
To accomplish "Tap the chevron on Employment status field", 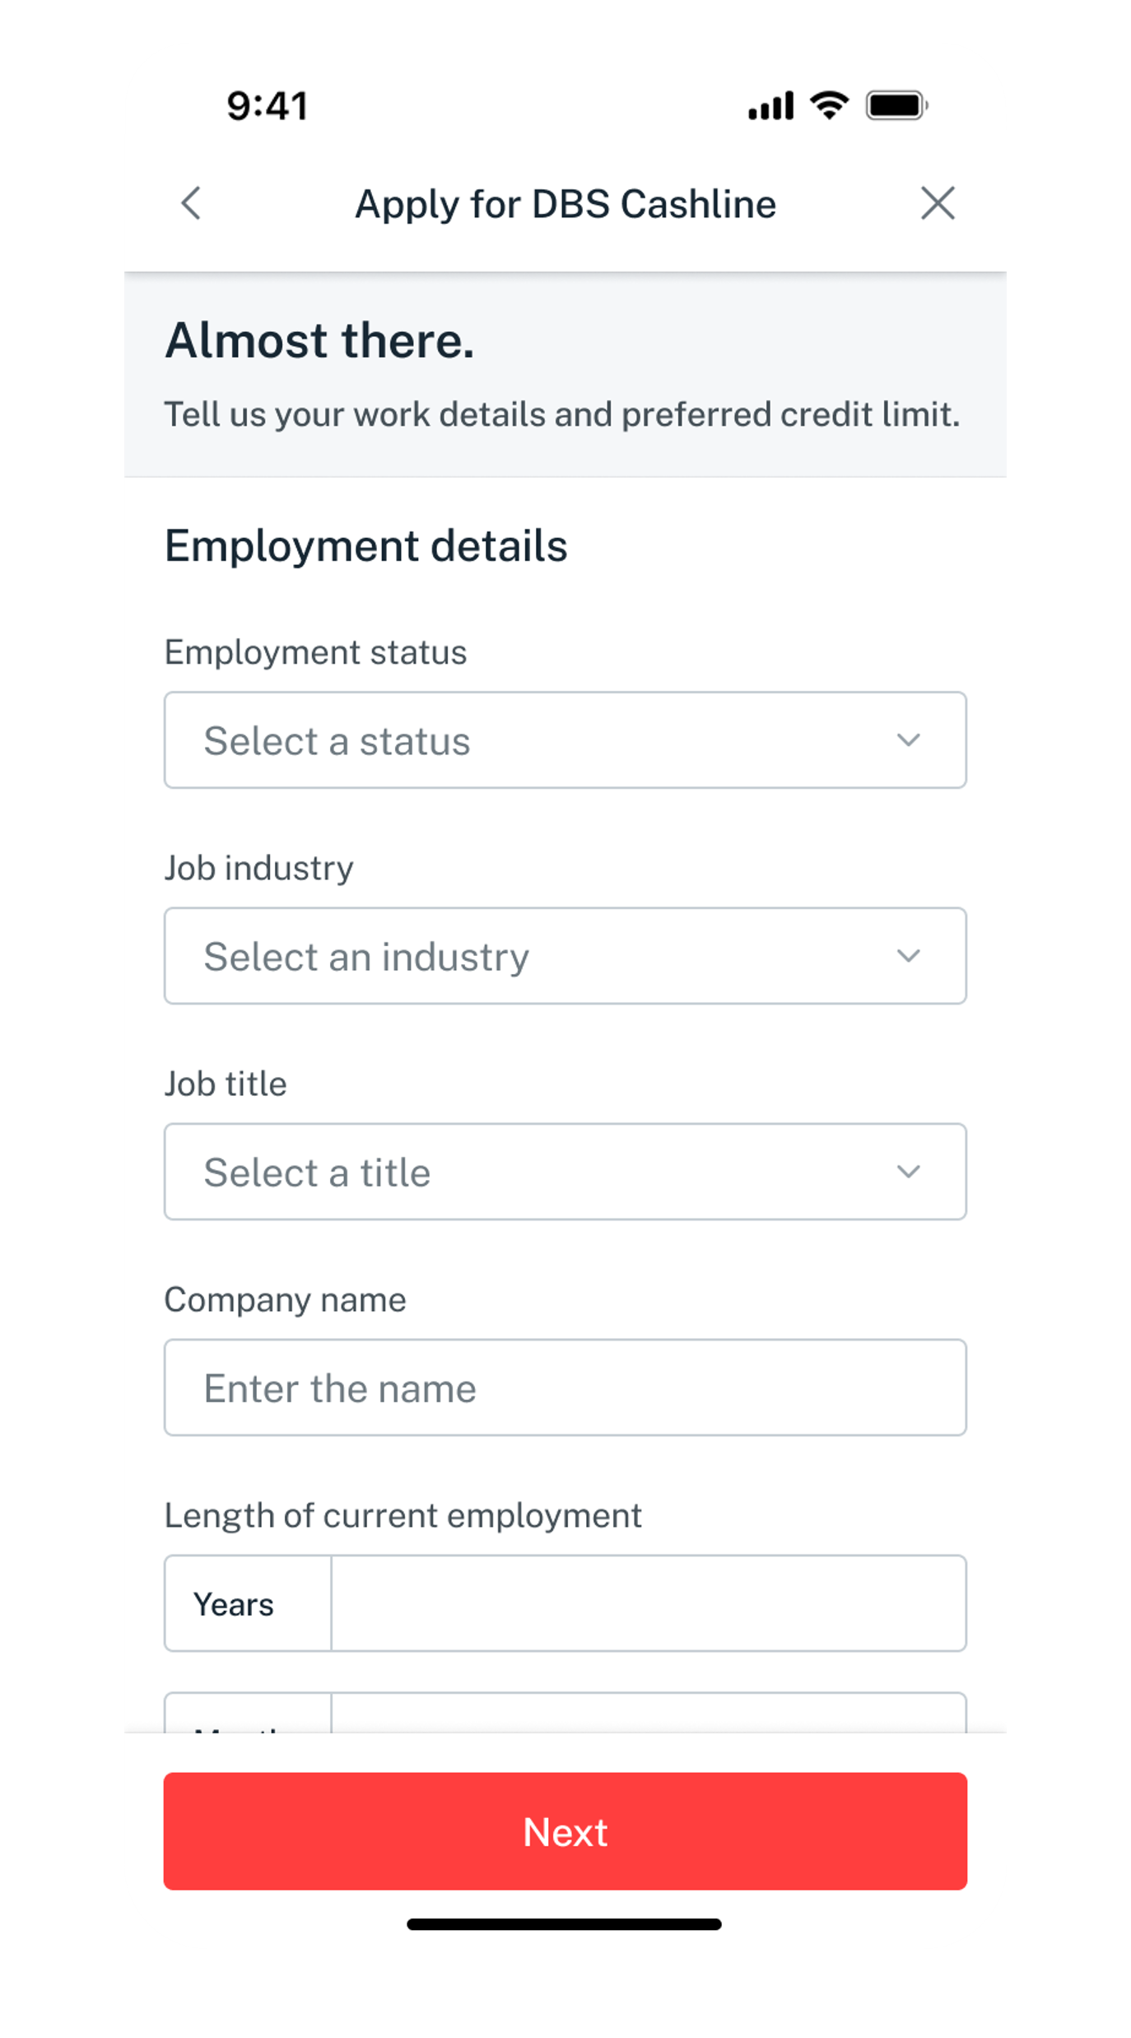I will click(908, 740).
